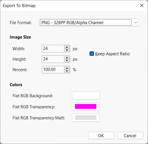Click the Flat RGB Transparency label

point(34,107)
